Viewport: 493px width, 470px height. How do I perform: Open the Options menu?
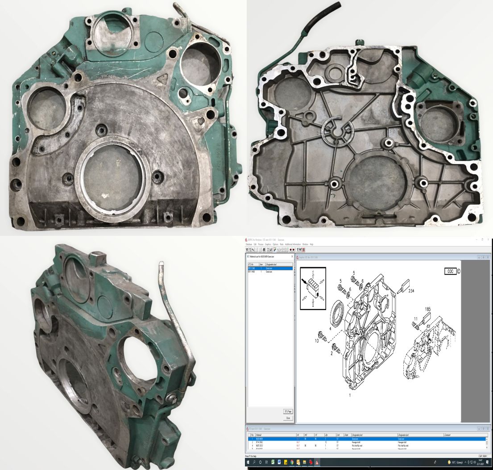click(275, 244)
